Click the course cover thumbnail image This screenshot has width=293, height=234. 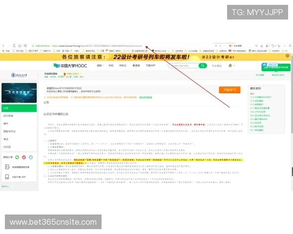pyautogui.click(x=19, y=93)
